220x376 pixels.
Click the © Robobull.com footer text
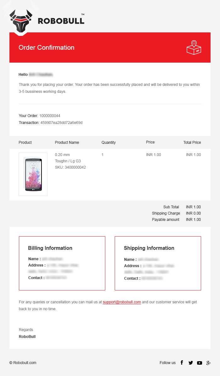point(23,363)
